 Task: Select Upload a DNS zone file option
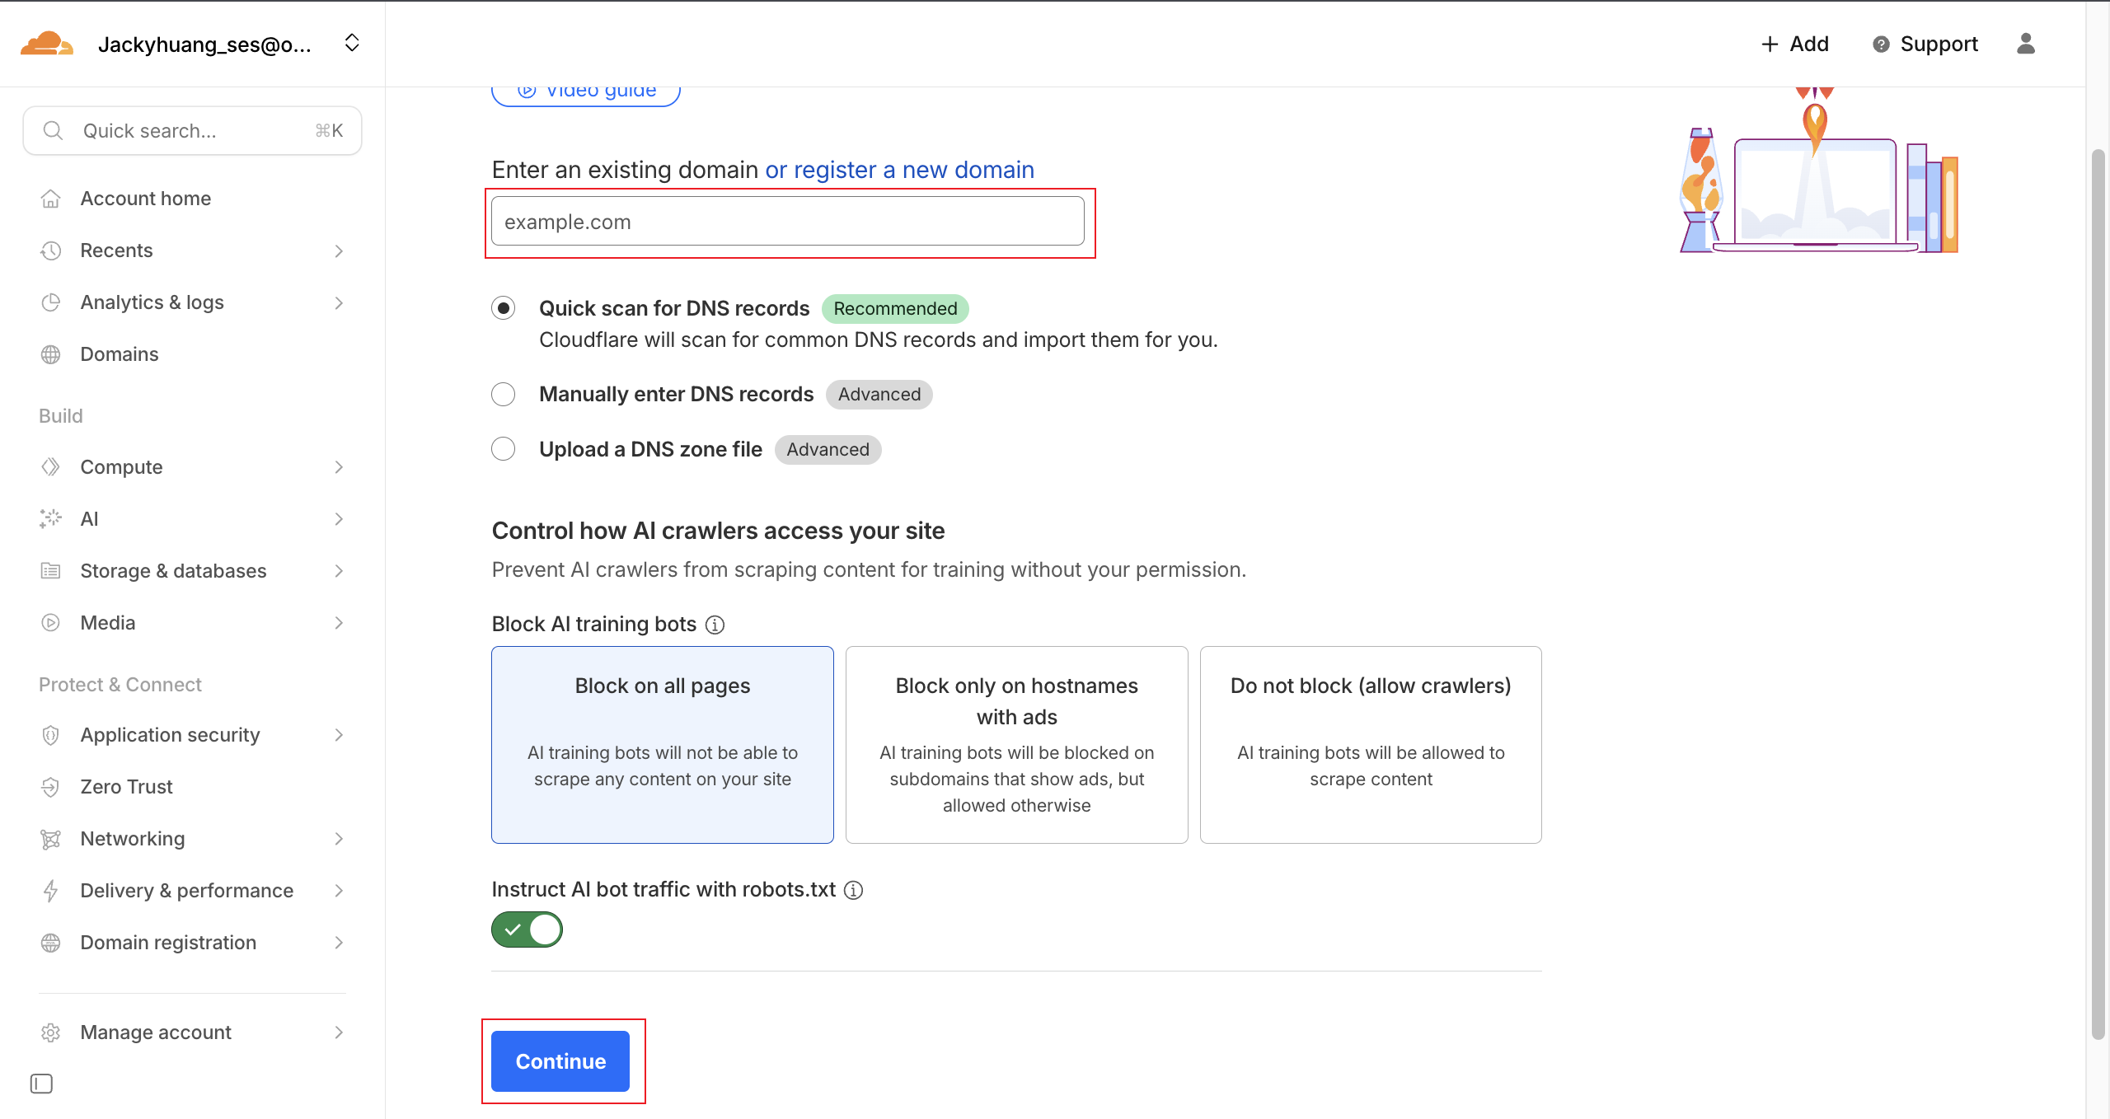[x=504, y=449]
